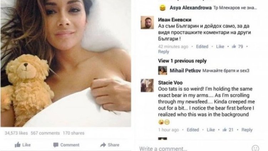Click the thumbs-up Like icon below the photo
268x151 pixels.
pyautogui.click(x=17, y=145)
